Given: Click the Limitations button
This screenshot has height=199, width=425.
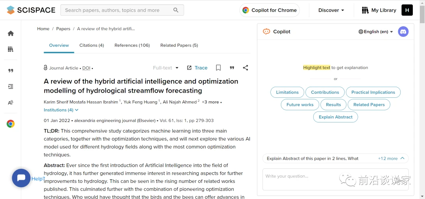Looking at the screenshot, I should point(287,92).
